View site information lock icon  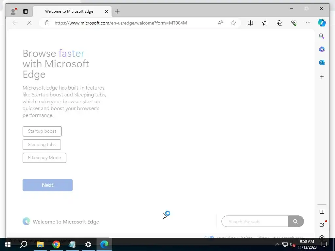click(47, 23)
